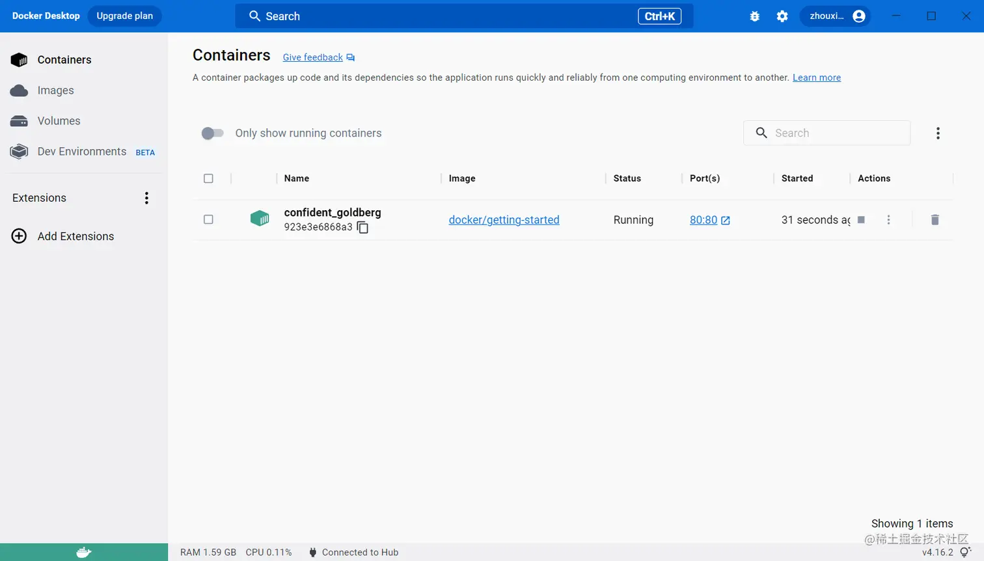Open troubleshoot bug icon in header
Screen dimensions: 984x561
[754, 16]
